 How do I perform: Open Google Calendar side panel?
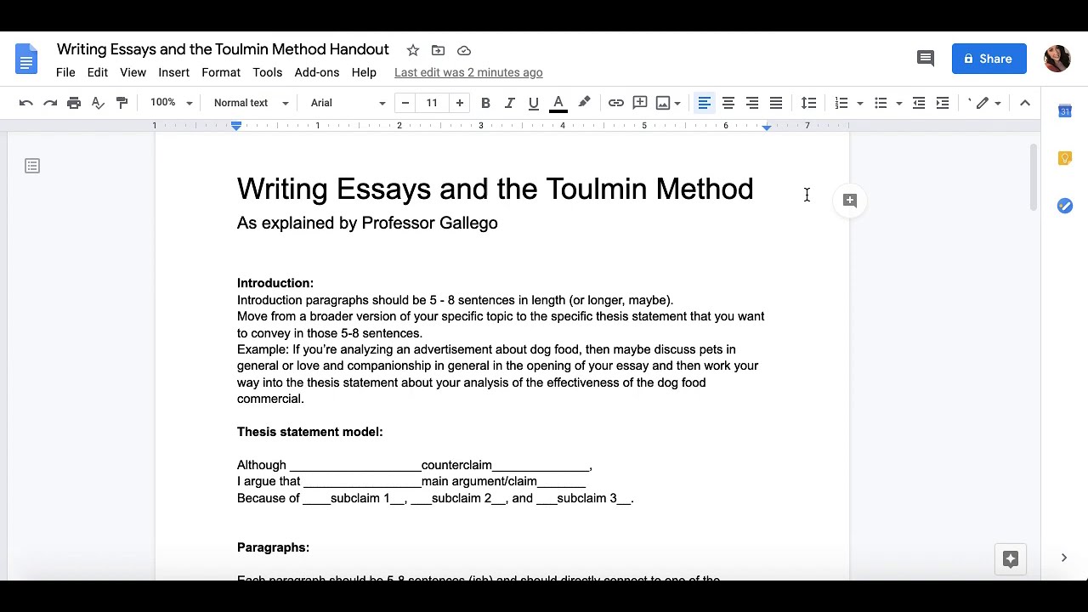click(1065, 111)
